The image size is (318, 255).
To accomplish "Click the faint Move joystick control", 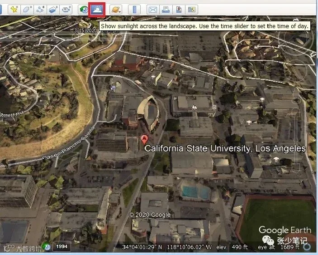I will point(296,70).
